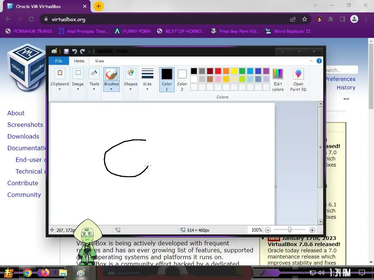Viewport: 374px width, 280px height.
Task: Reload the virtualbox.org page
Action: [31, 19]
